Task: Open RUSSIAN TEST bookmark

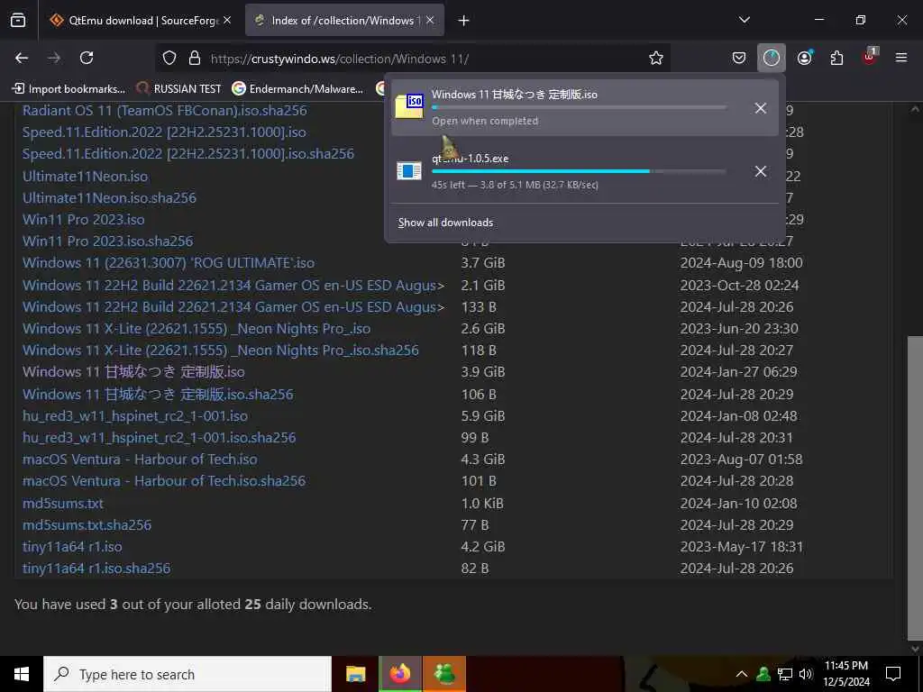Action: pos(179,89)
